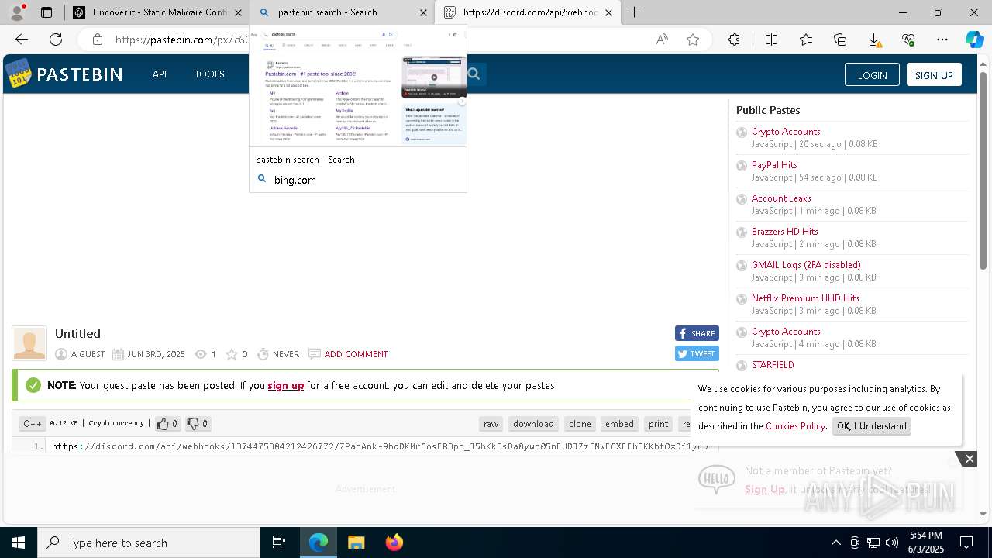Screen dimensions: 992x558
Task: Click the embed button
Action: tap(619, 424)
